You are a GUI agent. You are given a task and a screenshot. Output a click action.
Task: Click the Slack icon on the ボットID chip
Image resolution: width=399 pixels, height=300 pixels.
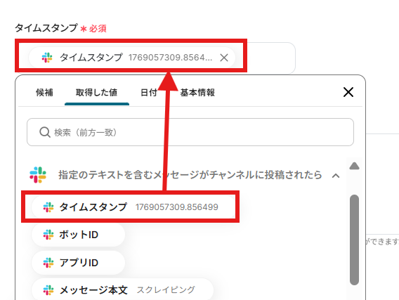[x=48, y=235]
